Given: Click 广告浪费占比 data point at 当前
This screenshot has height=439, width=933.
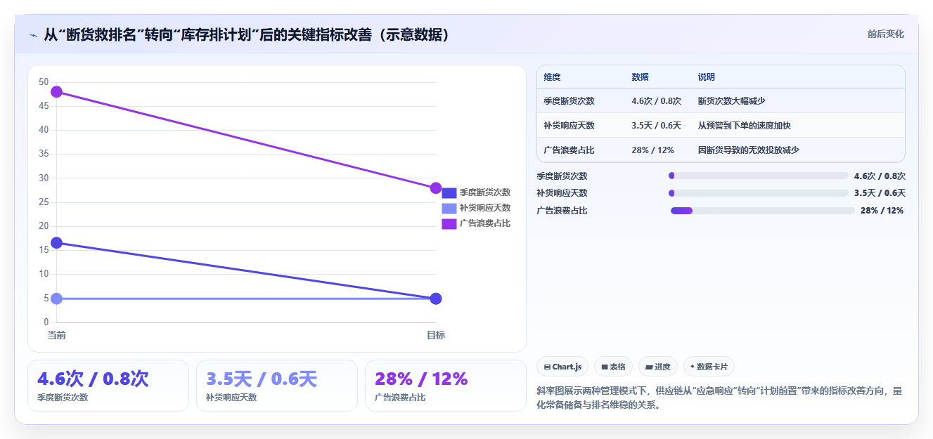Looking at the screenshot, I should (x=56, y=92).
